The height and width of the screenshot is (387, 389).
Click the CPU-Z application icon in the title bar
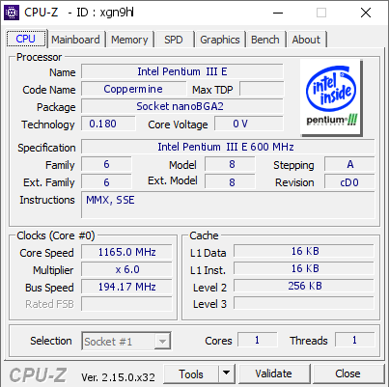tap(12, 13)
